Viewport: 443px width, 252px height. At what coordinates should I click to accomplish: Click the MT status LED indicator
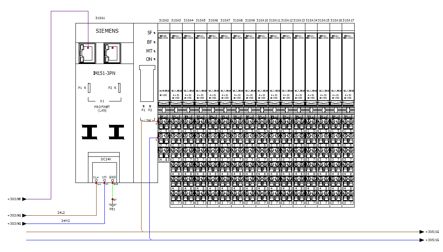(x=154, y=51)
